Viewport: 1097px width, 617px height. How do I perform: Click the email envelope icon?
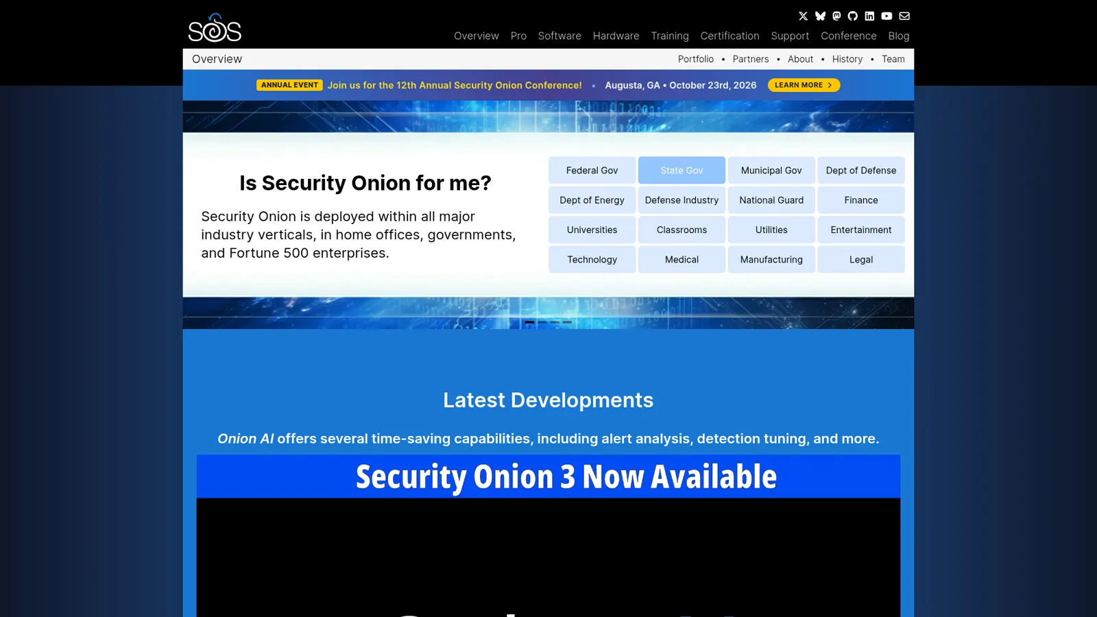[x=904, y=16]
